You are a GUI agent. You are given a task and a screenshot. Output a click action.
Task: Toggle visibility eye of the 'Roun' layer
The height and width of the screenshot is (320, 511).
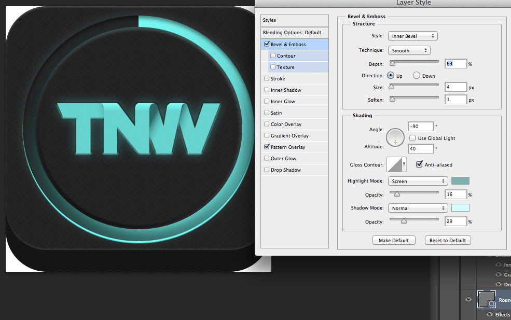pos(468,299)
